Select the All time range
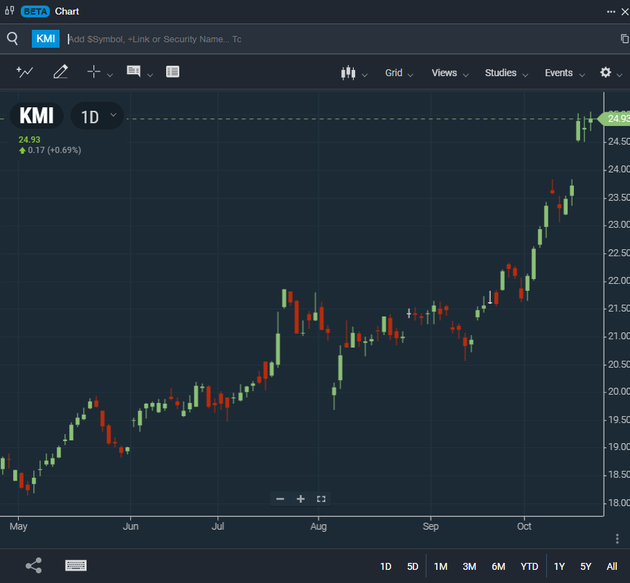630x583 pixels. point(612,566)
